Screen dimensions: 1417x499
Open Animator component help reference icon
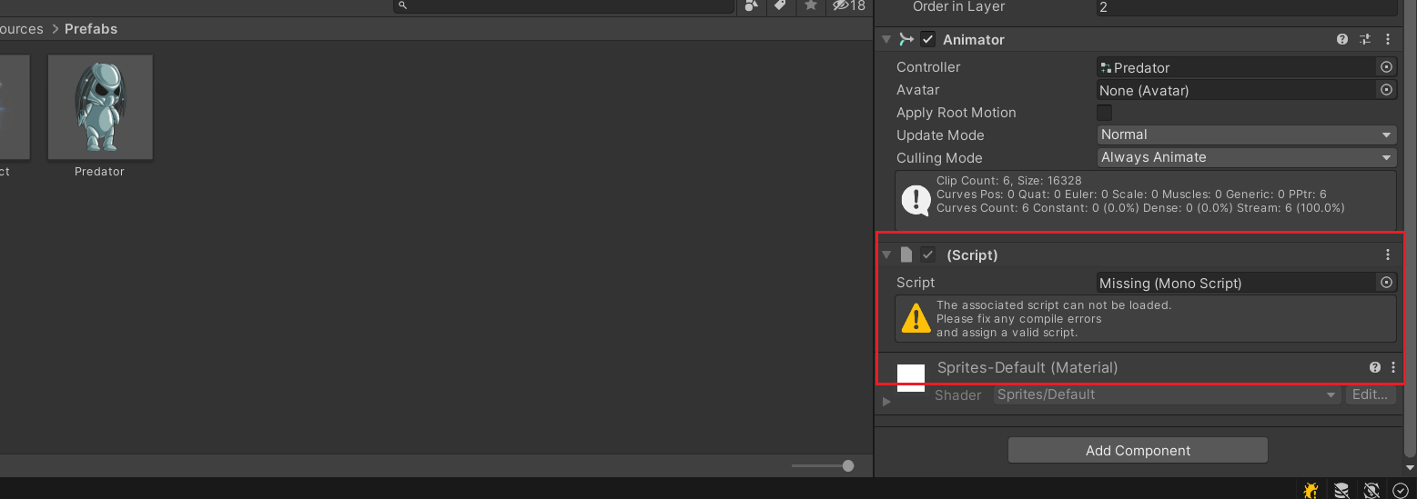tap(1342, 40)
